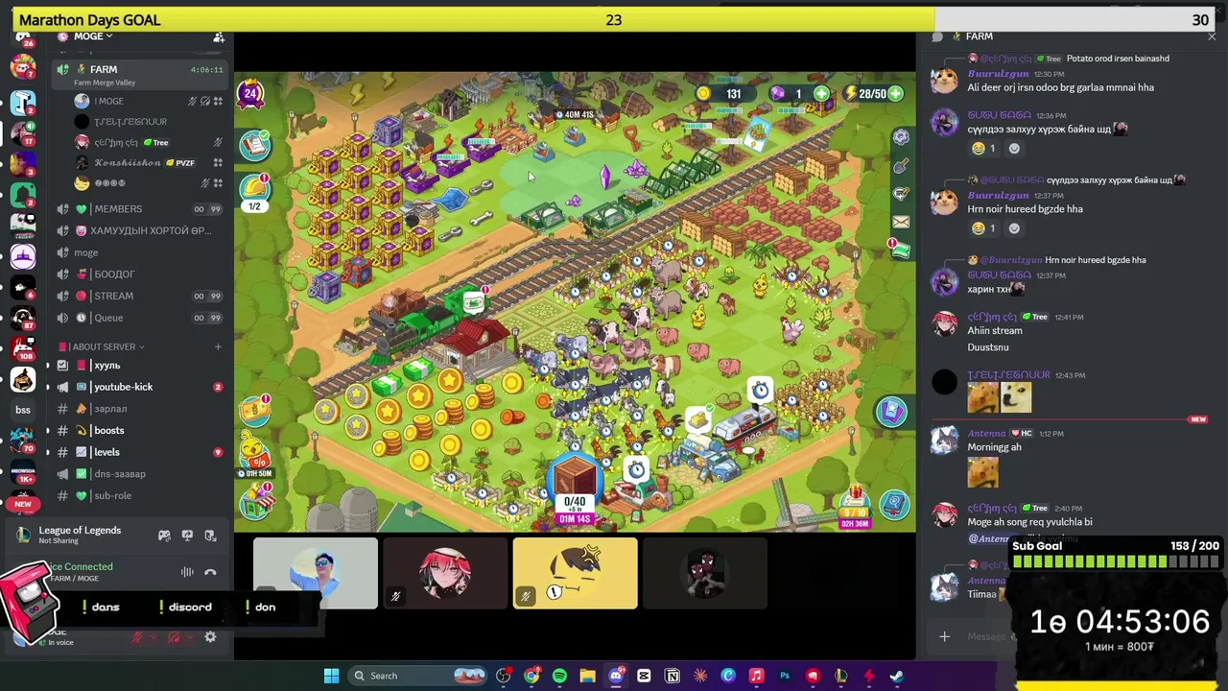
Task: Jump to NEW unread servers indicator
Action: (x=23, y=504)
